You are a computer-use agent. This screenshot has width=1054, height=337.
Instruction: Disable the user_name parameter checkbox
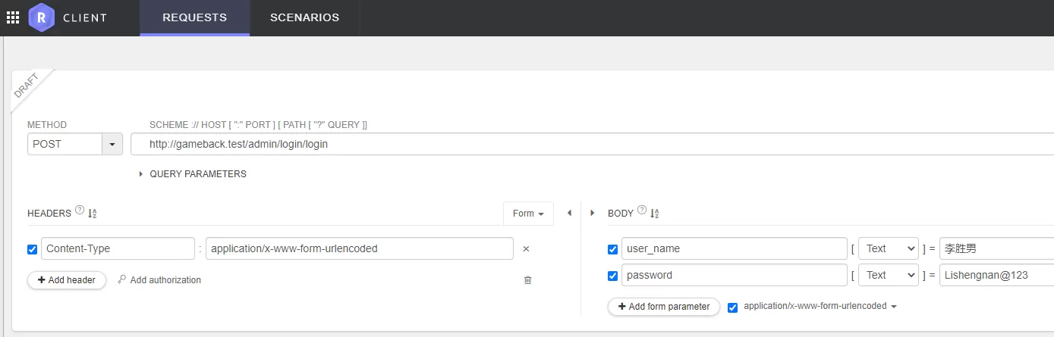[x=612, y=249]
